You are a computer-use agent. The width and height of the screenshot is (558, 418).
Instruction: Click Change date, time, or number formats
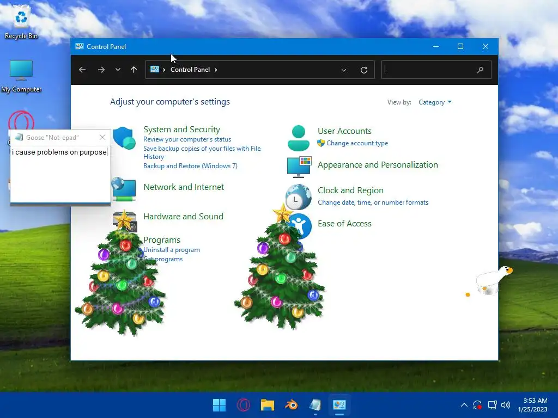click(x=373, y=202)
